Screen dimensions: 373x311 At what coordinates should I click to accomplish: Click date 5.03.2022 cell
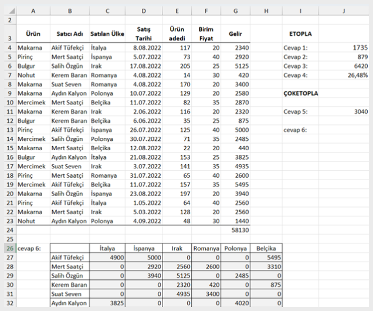(x=144, y=212)
